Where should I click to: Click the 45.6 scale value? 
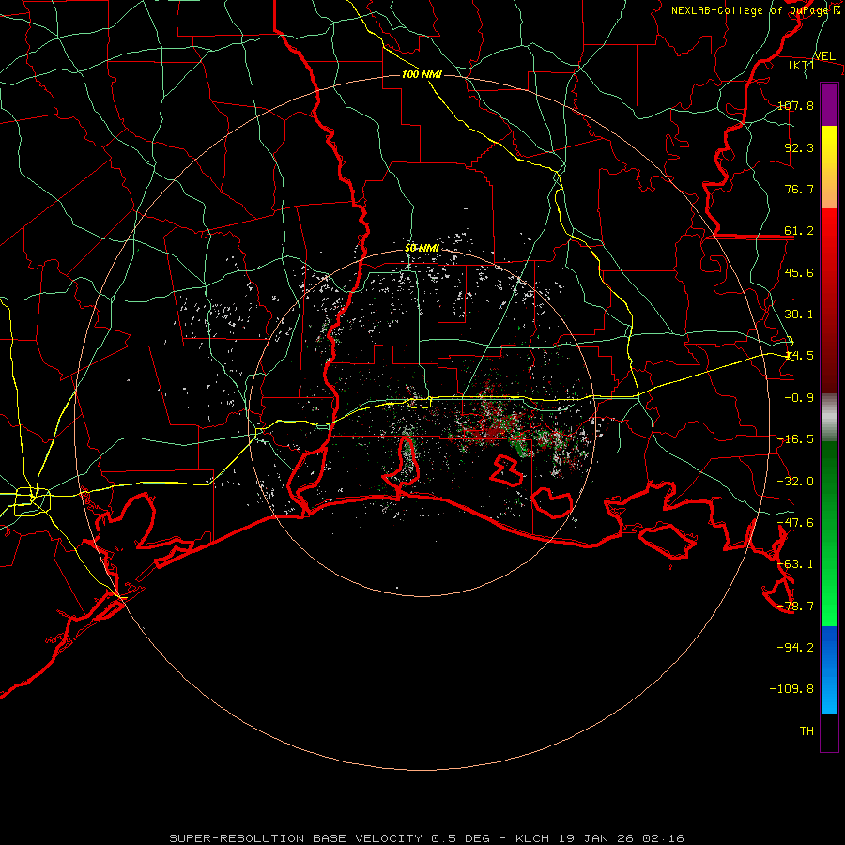799,272
